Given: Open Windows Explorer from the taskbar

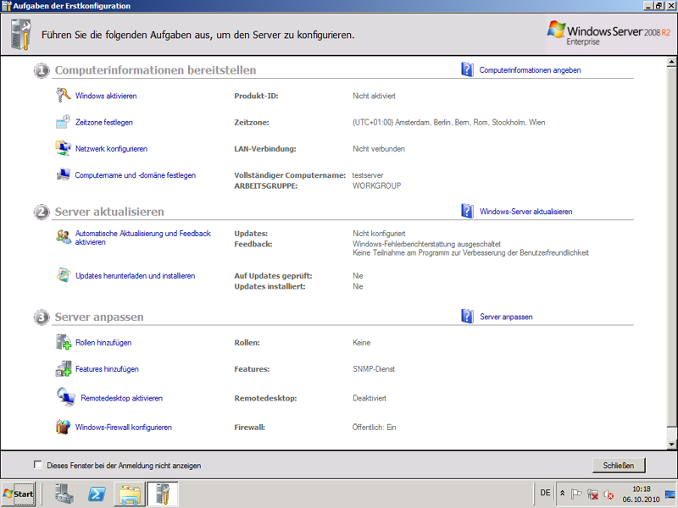Looking at the screenshot, I should pyautogui.click(x=130, y=494).
